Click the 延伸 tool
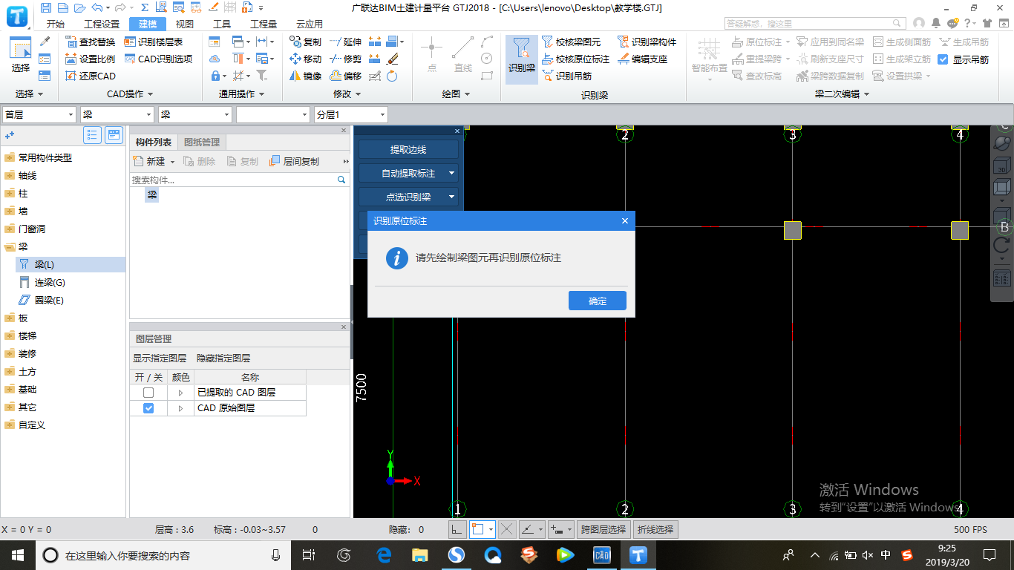Viewport: 1014px width, 570px height. tap(345, 42)
